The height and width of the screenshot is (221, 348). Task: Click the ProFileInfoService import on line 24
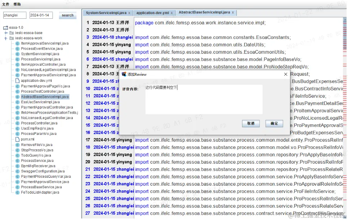235,192
